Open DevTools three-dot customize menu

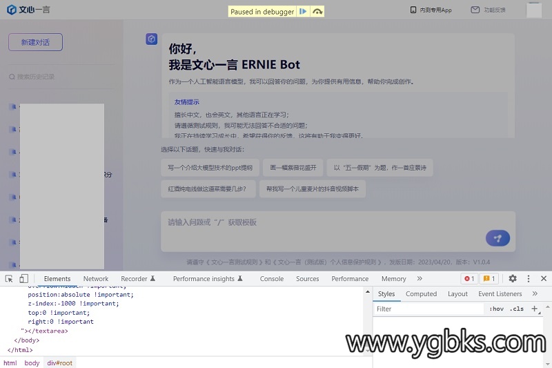click(x=529, y=278)
